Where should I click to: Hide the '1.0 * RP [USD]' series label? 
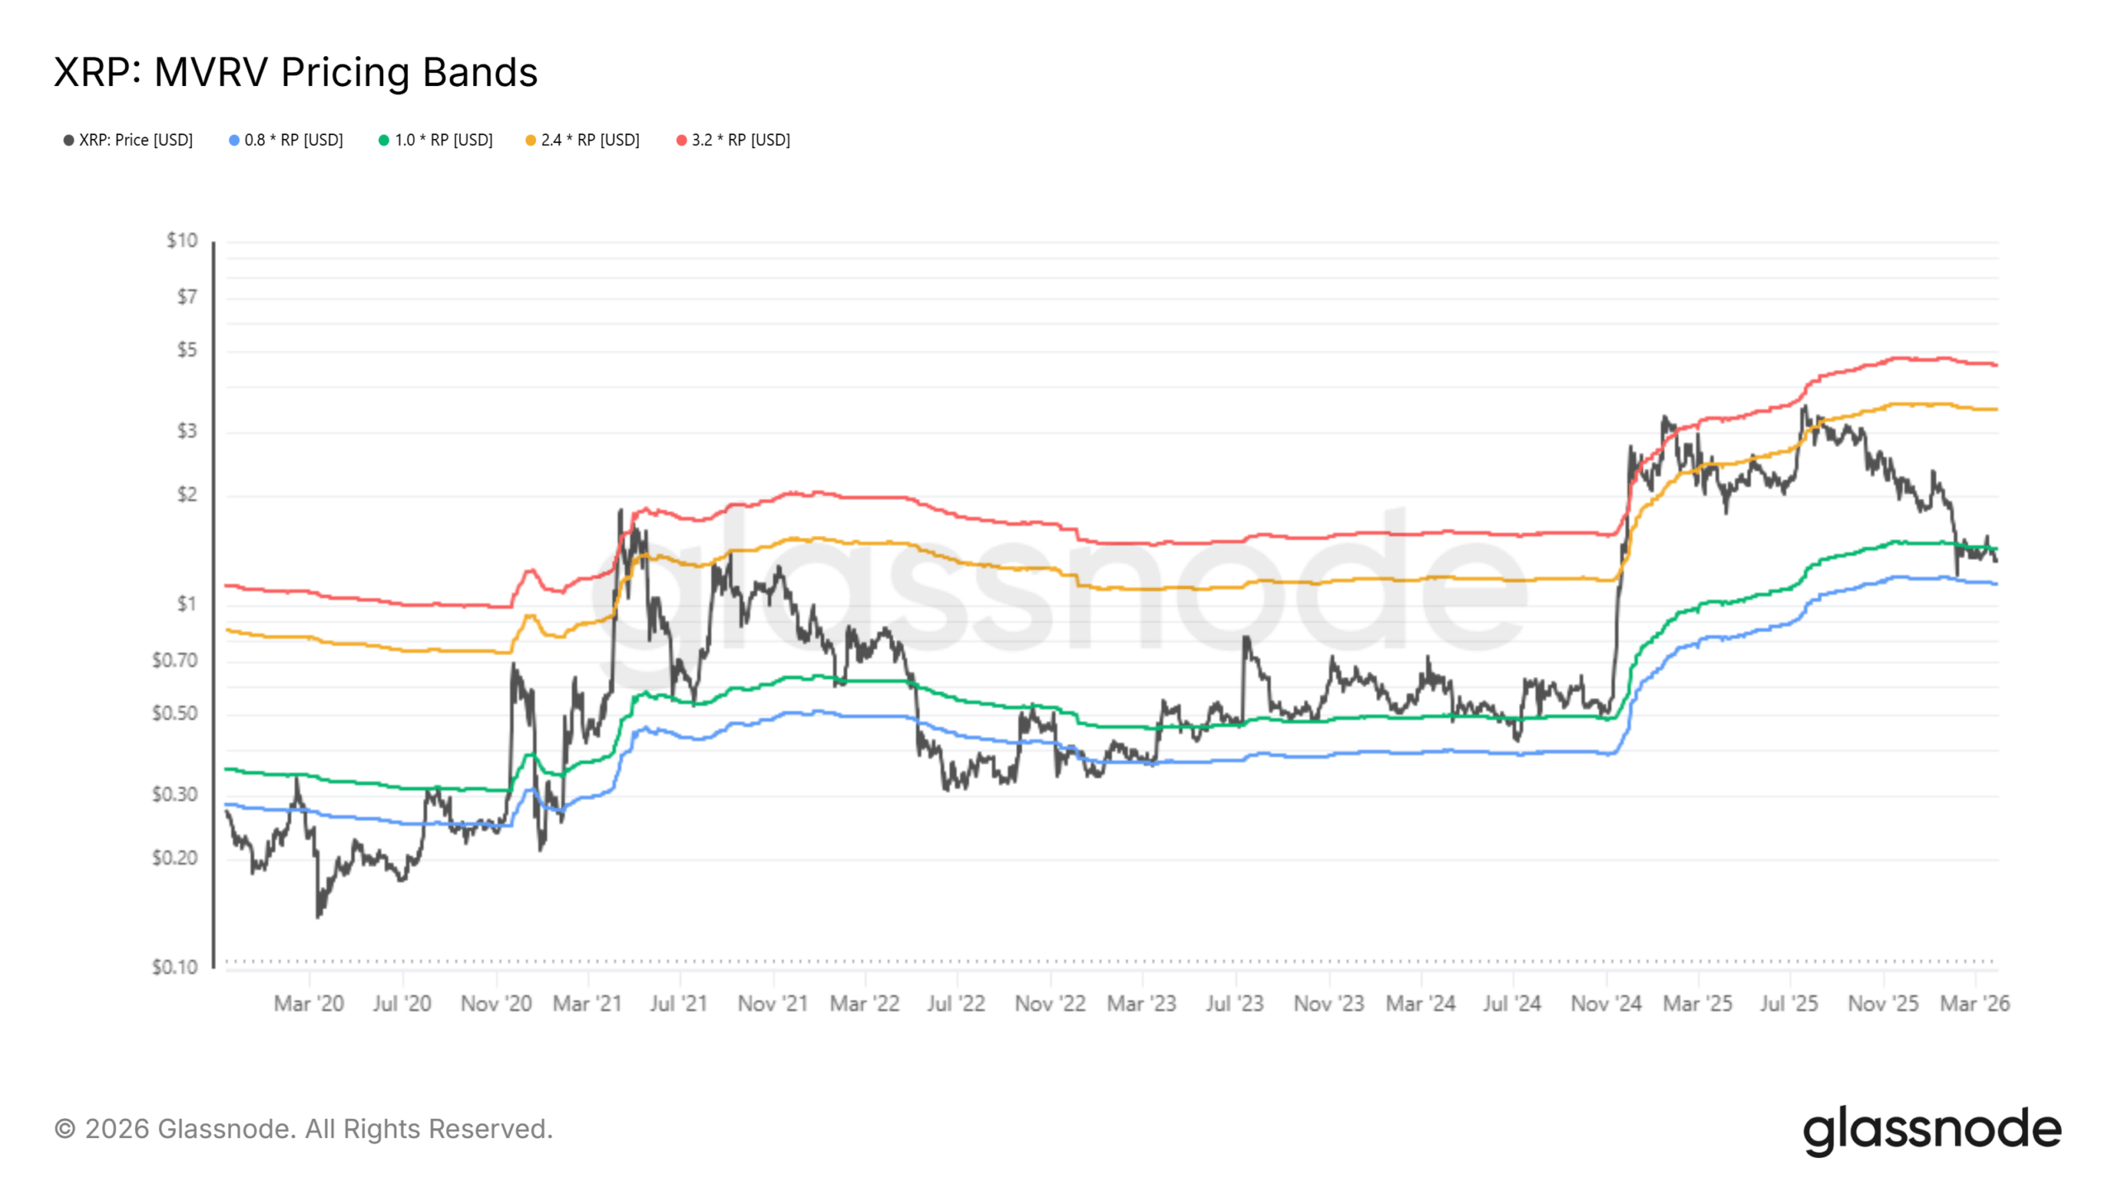443,141
